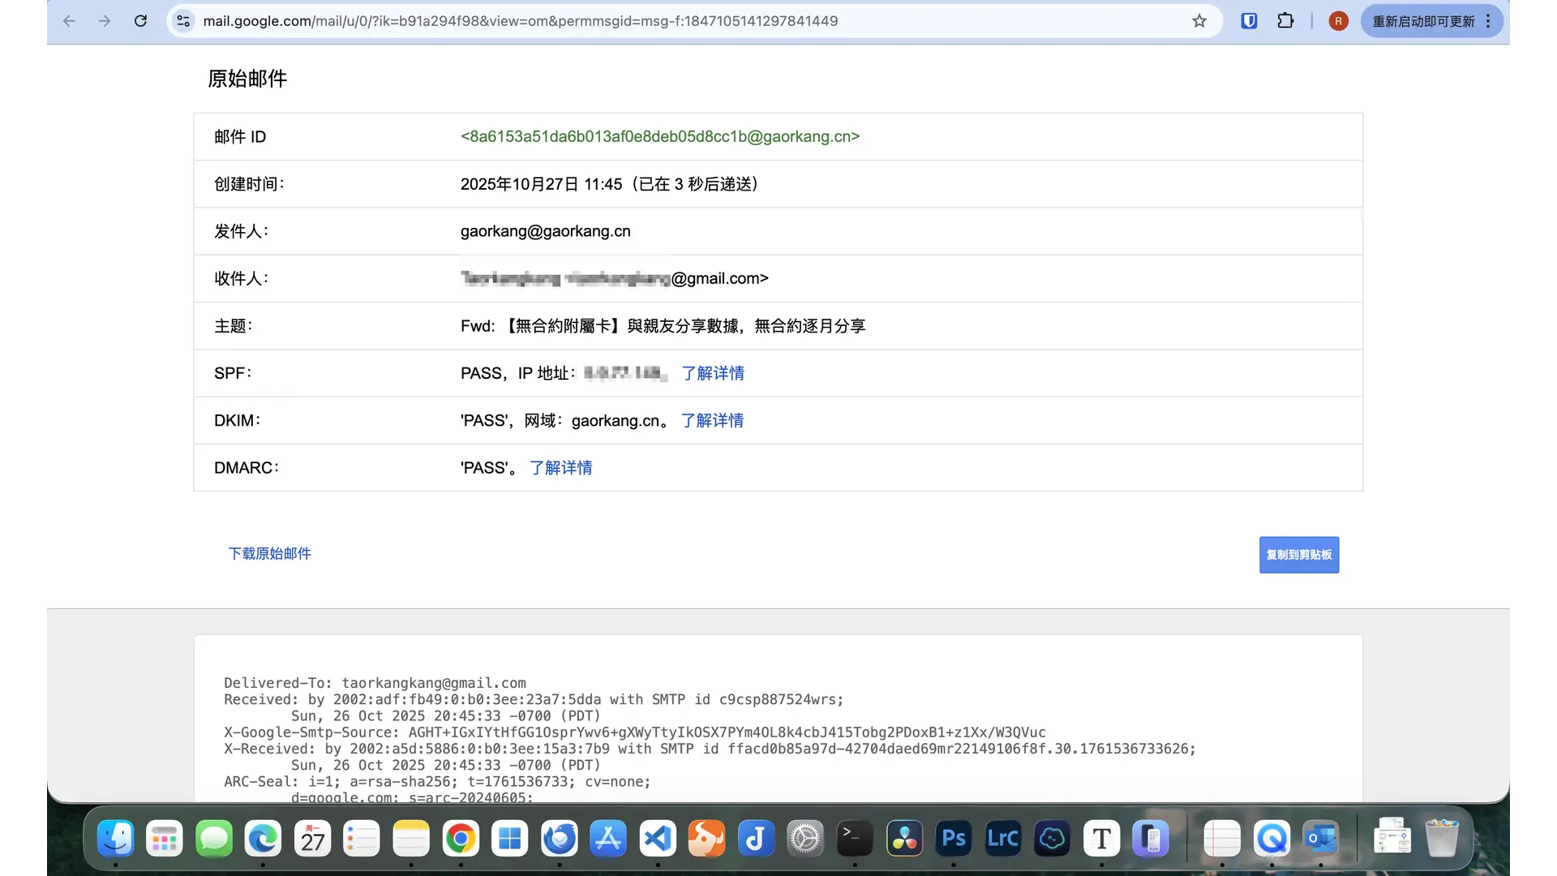1557x876 pixels.
Task: Open DKIM 了解详情 link
Action: point(712,420)
